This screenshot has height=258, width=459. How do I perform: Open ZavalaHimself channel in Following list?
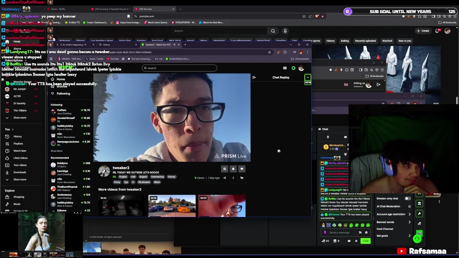(70, 119)
